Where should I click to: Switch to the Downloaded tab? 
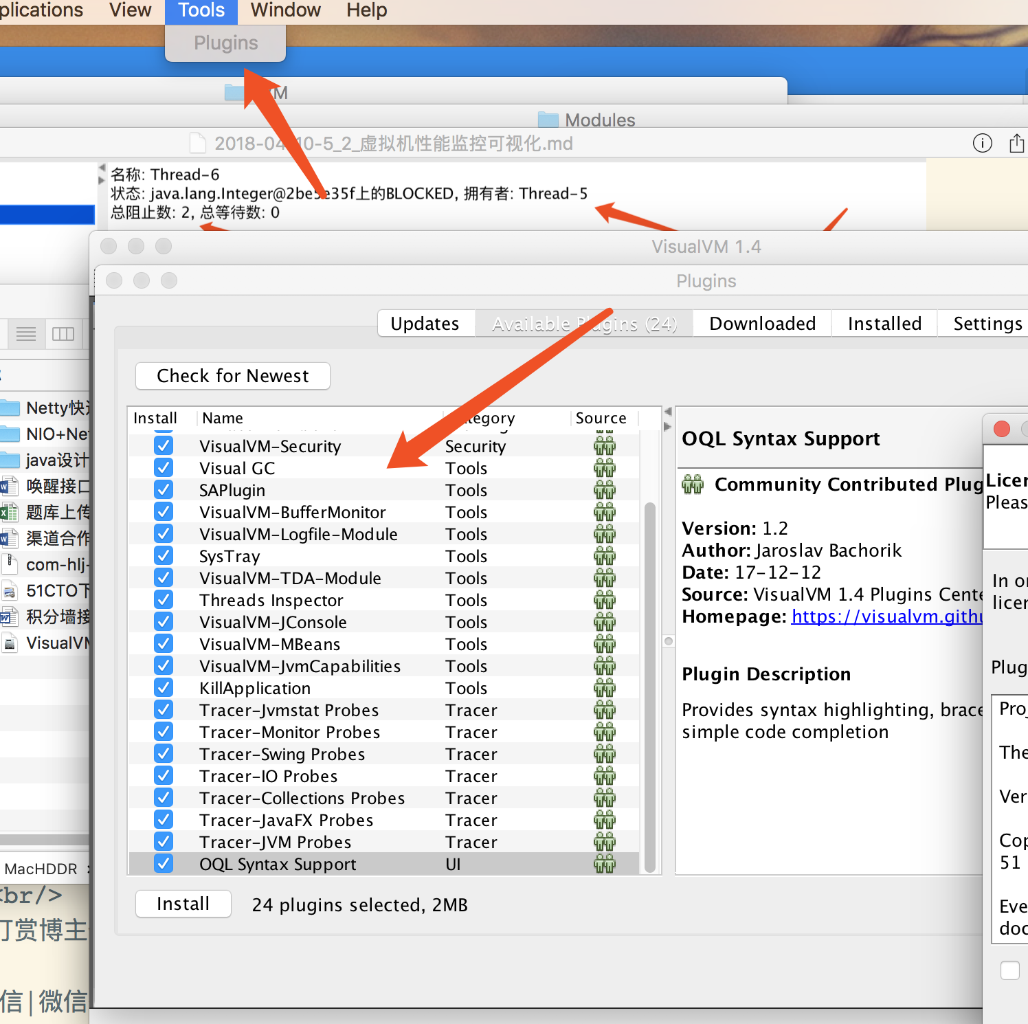[763, 323]
